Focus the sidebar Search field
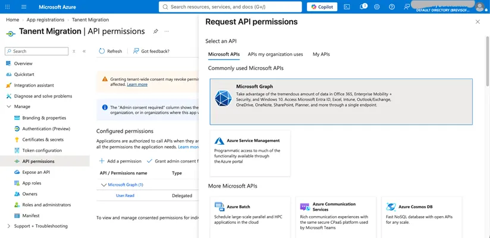The width and height of the screenshot is (490, 238). 36,51
